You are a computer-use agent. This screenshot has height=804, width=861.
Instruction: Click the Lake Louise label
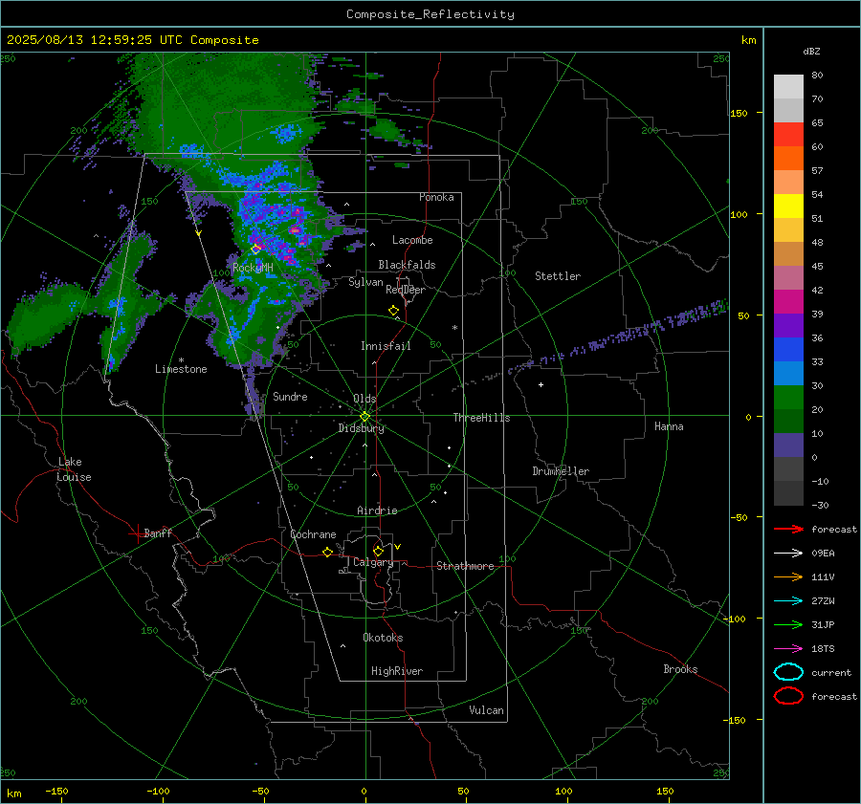(74, 469)
